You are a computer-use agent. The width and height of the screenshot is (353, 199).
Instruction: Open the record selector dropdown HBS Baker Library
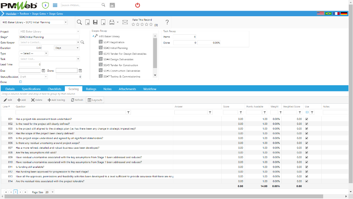click(x=65, y=22)
